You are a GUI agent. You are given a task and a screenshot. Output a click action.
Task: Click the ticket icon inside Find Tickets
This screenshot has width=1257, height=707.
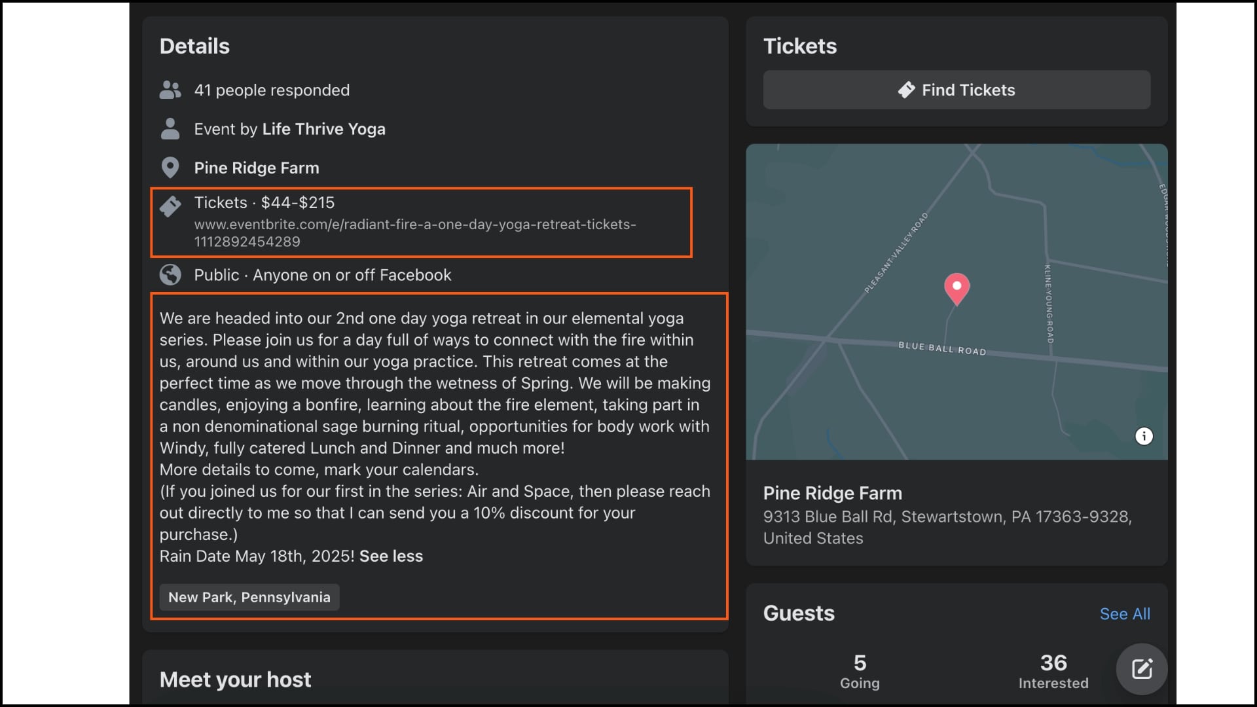907,90
